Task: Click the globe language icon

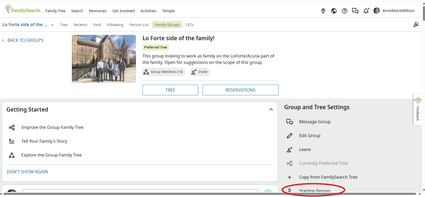Action: (334, 11)
